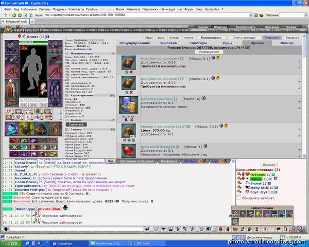Click the address URL input field
Image resolution: width=309 pixels, height=247 pixels.
[146, 15]
